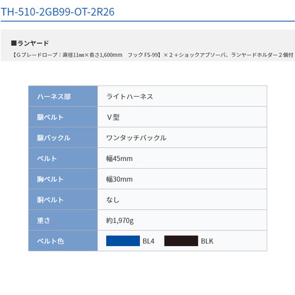
Task: Click the ライトハーネス value cell
Action: [x=182, y=96]
